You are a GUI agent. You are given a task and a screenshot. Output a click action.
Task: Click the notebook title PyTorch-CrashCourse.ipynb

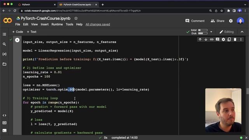[46, 18]
